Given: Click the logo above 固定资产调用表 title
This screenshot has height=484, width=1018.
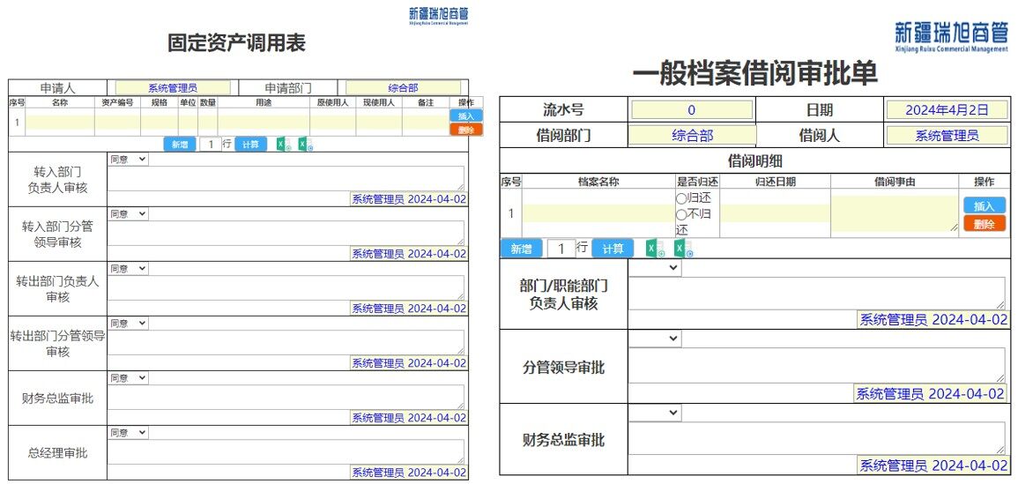Looking at the screenshot, I should 438,16.
